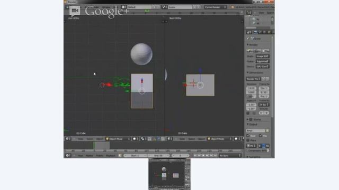Select the Render camera tab in properties
Screen dimensions: 339x190
tap(255, 32)
